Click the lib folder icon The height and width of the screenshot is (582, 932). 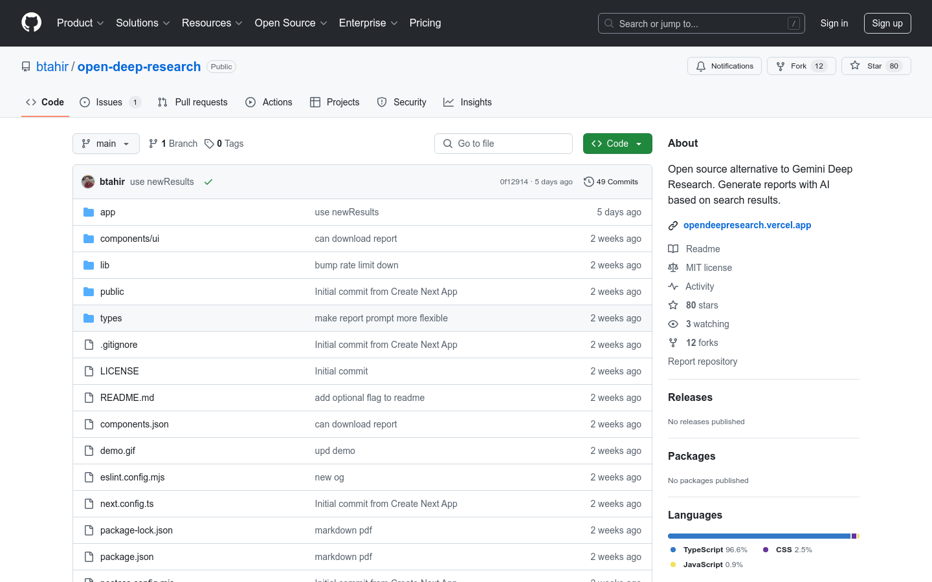click(89, 265)
